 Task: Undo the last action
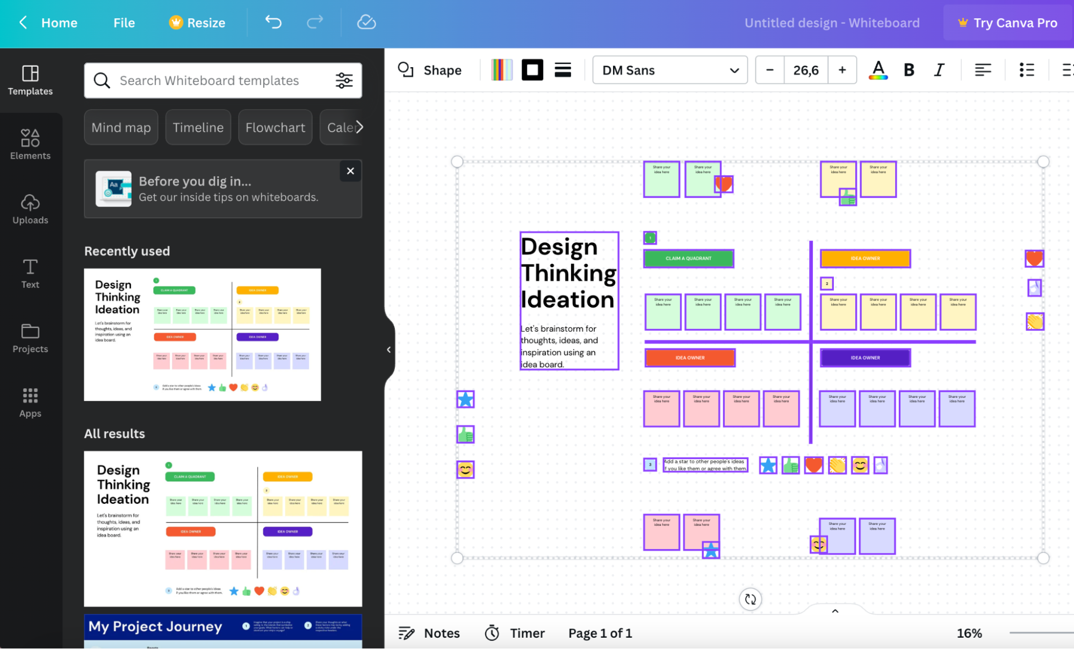pos(273,22)
